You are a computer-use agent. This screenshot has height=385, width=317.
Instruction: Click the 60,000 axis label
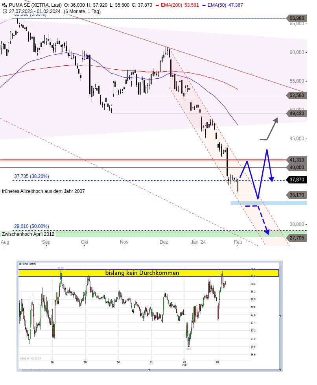pyautogui.click(x=297, y=52)
